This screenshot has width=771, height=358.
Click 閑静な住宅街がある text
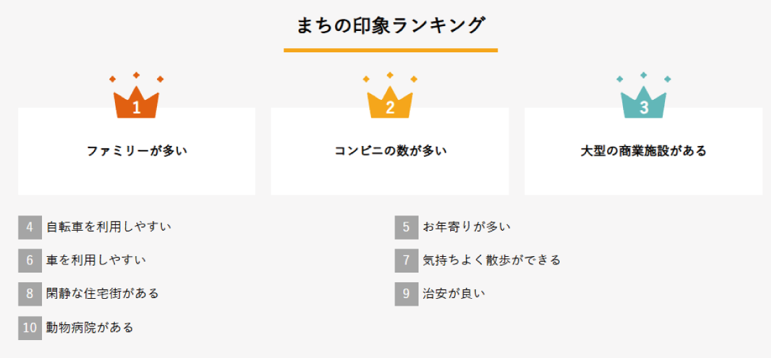[x=103, y=294]
